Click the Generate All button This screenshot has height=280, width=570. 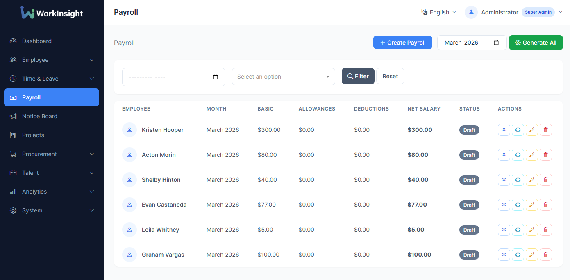click(x=536, y=43)
